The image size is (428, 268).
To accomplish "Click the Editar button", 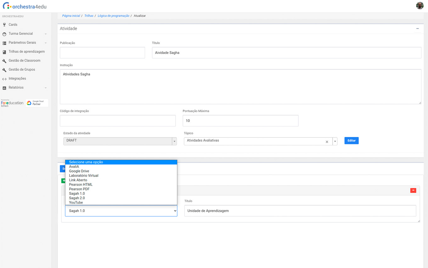I will (x=351, y=141).
